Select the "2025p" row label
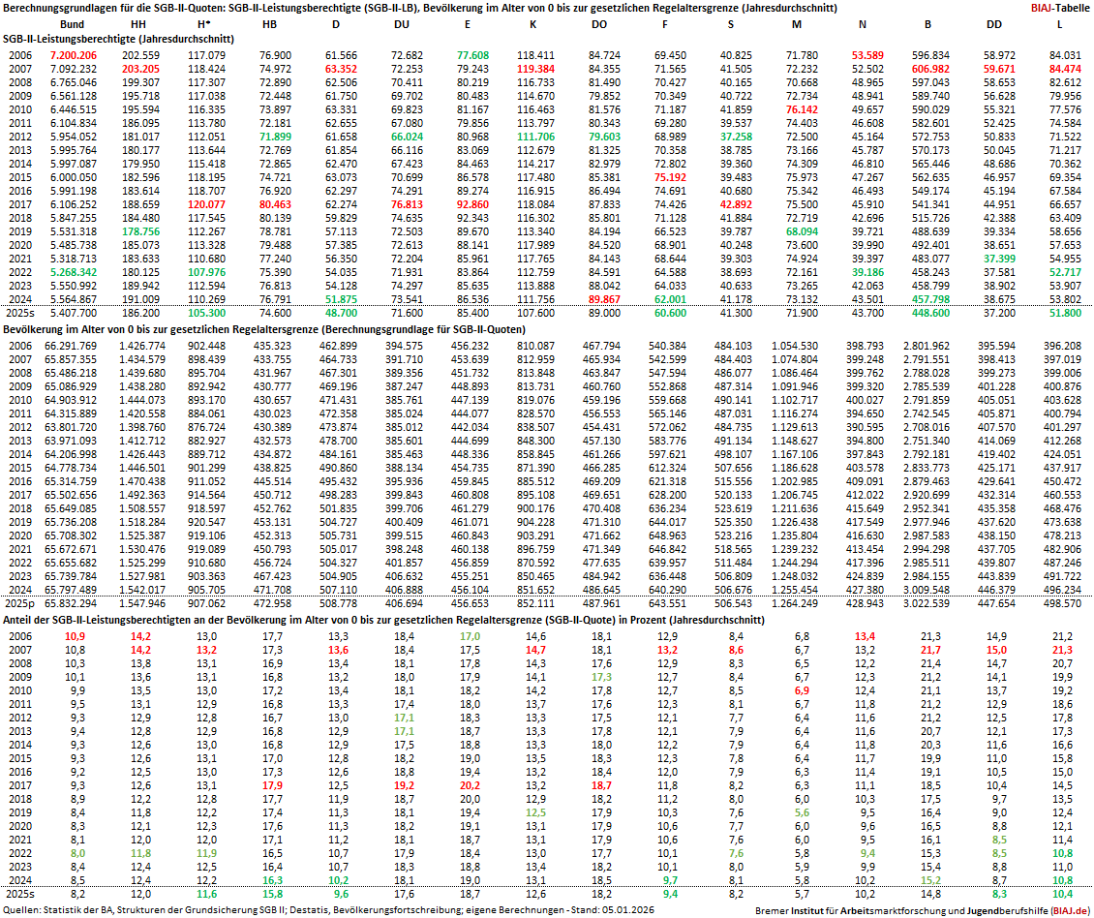The image size is (1094, 918). coord(21,603)
